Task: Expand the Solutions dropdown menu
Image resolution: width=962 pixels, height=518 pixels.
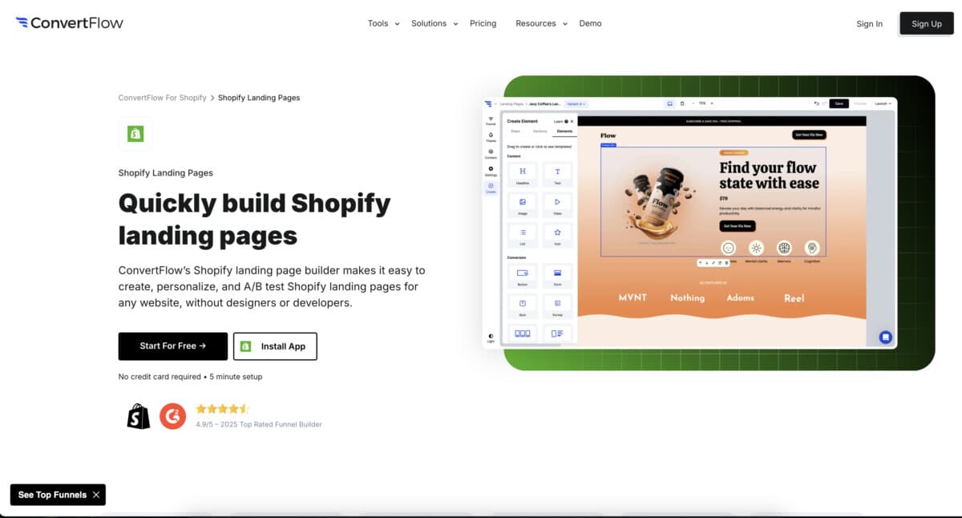Action: 435,23
